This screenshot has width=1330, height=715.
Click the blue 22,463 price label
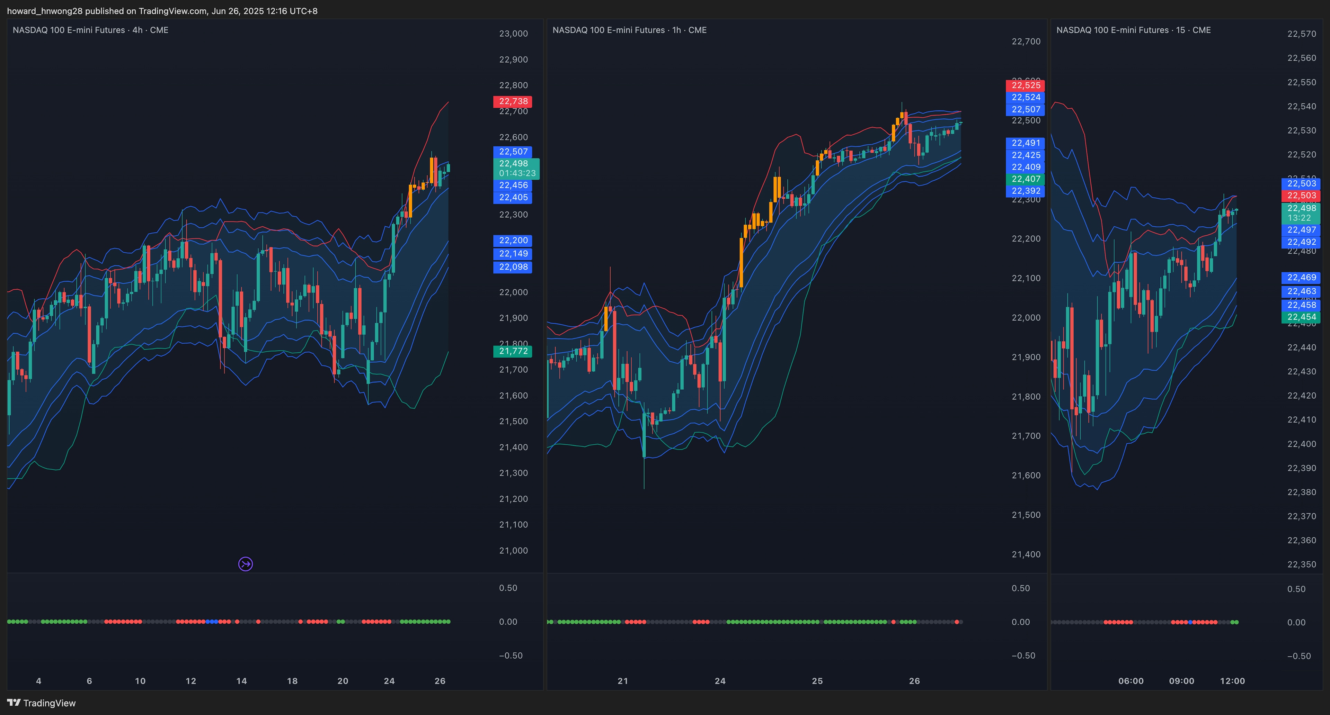tap(1301, 291)
